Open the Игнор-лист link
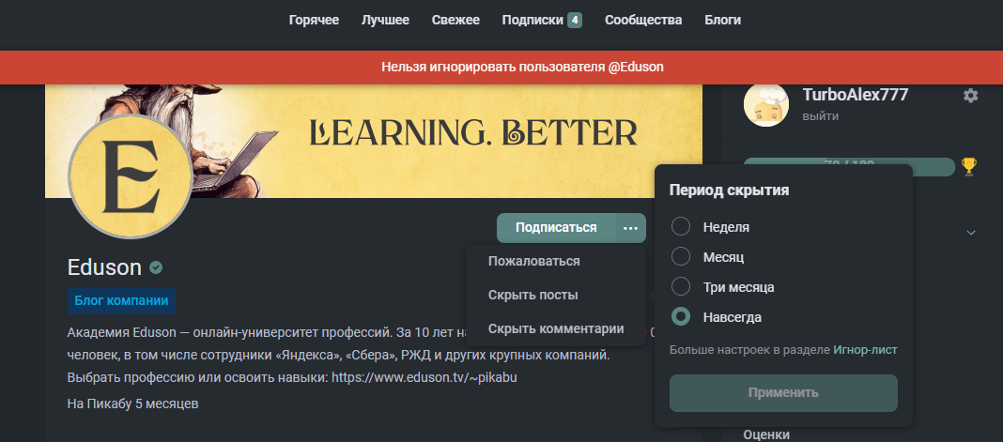1003x442 pixels. [866, 350]
